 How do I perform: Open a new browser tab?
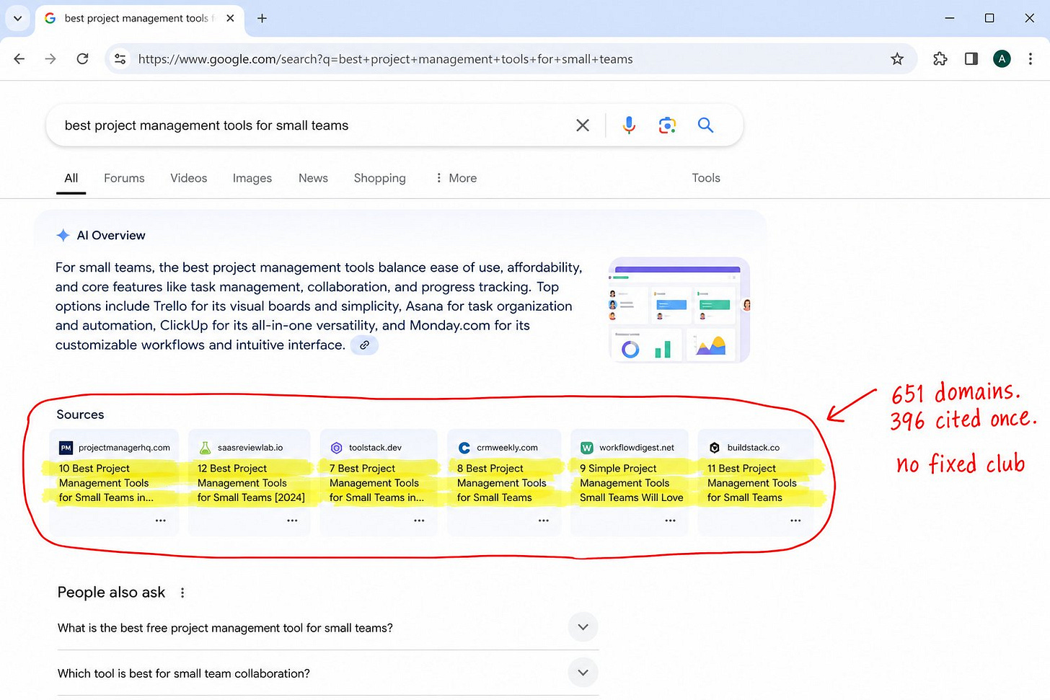[262, 18]
